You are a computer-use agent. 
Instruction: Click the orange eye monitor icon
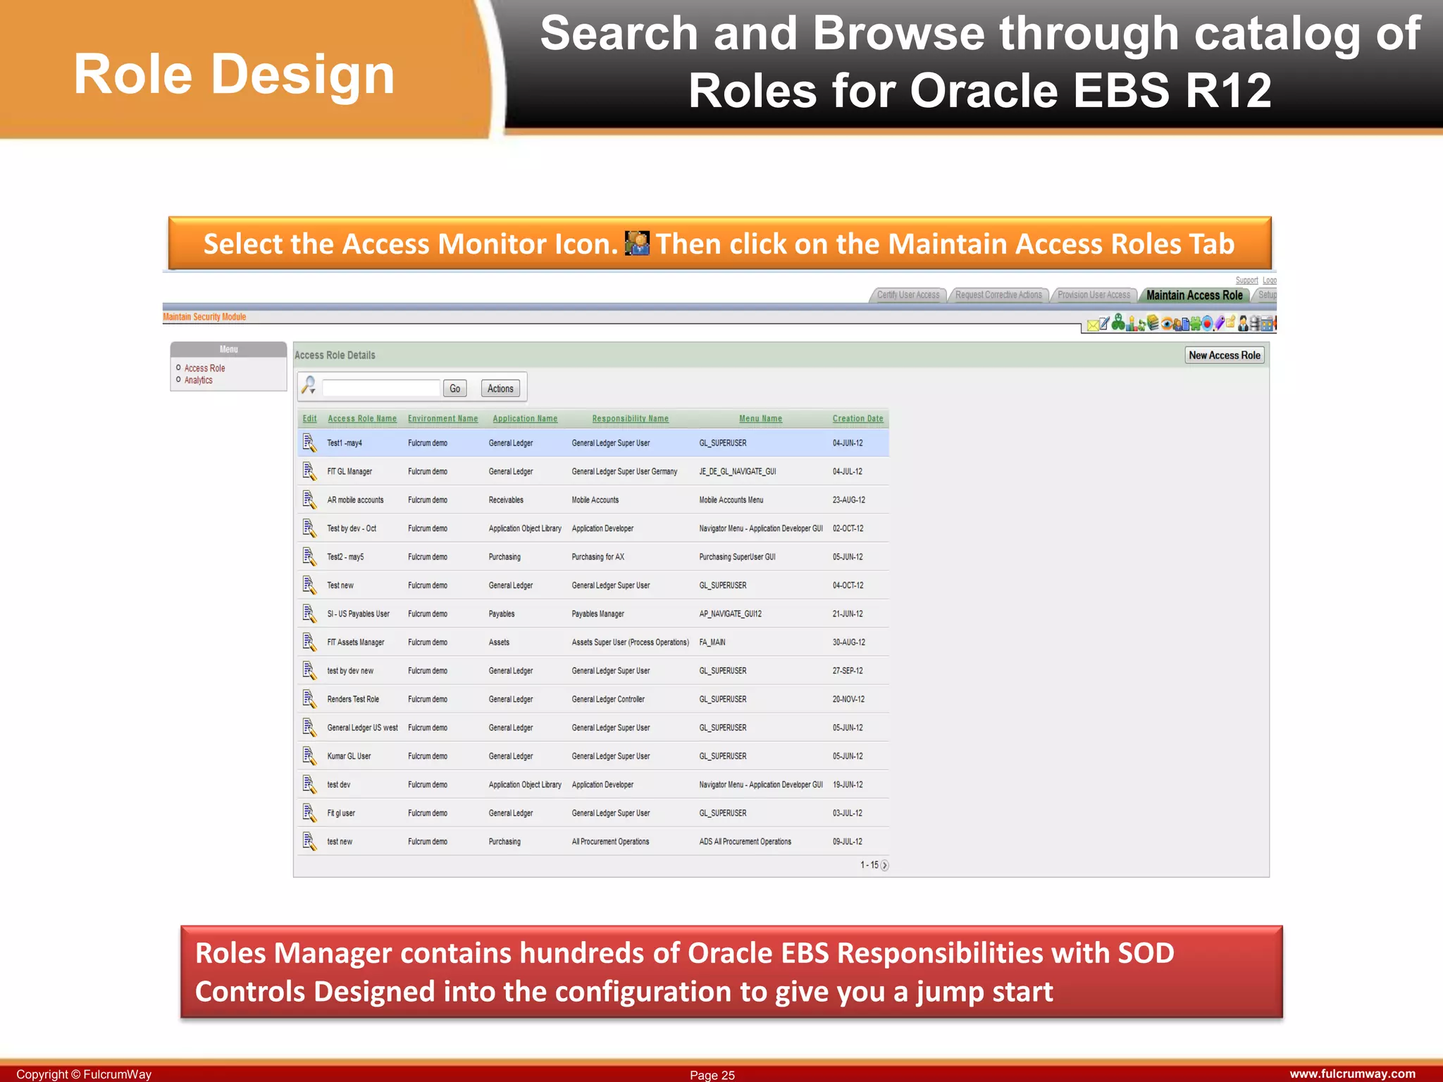[x=1167, y=324]
